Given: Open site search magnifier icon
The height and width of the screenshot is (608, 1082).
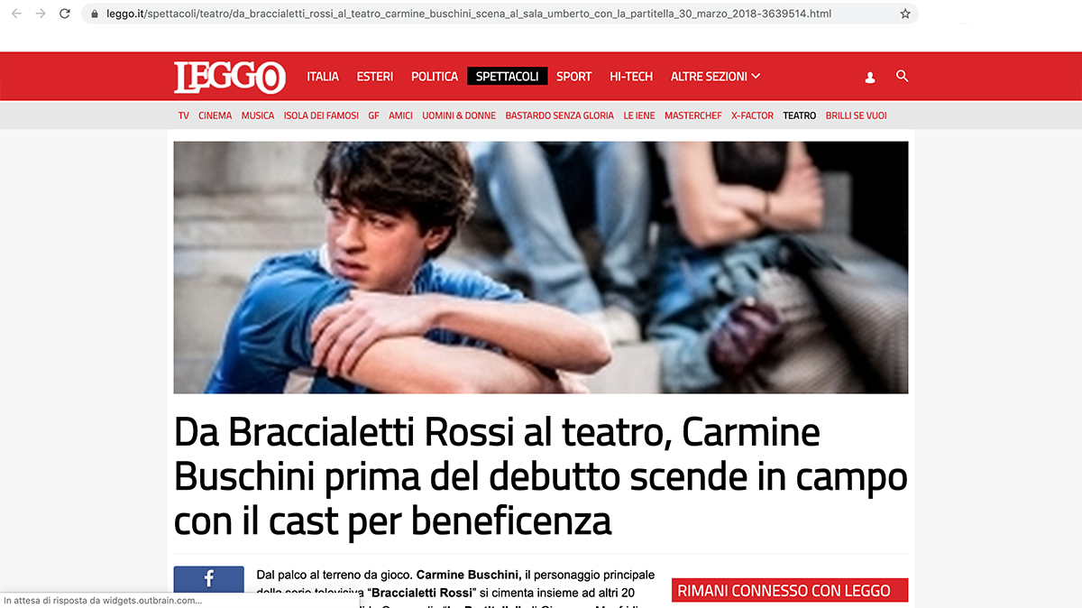Looking at the screenshot, I should (902, 77).
